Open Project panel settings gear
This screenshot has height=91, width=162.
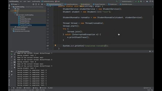point(42,4)
